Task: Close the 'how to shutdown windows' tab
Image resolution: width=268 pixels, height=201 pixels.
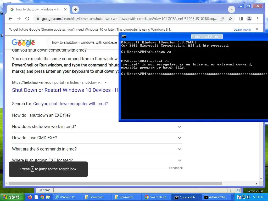Action: coord(65,9)
